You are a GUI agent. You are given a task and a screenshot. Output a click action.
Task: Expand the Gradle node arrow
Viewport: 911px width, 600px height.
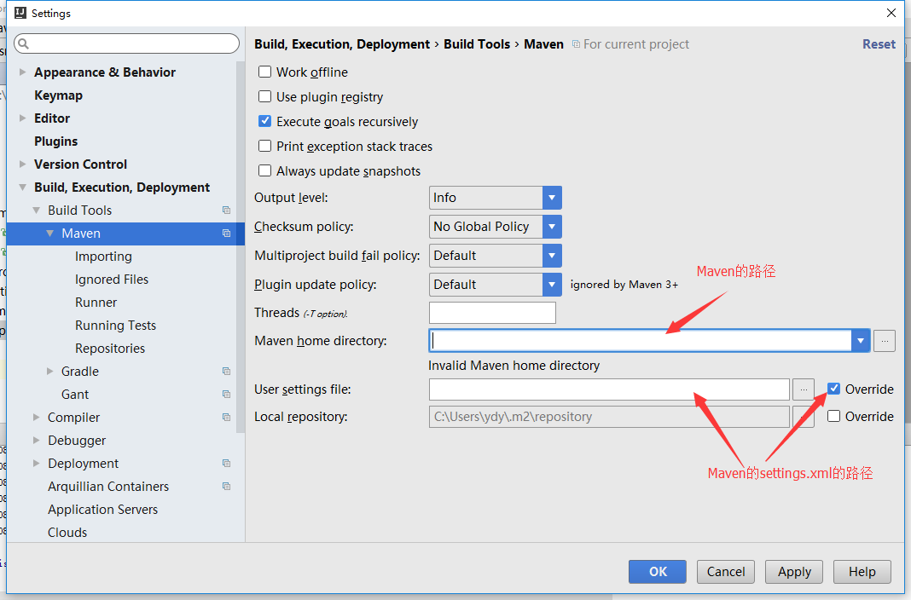point(50,372)
